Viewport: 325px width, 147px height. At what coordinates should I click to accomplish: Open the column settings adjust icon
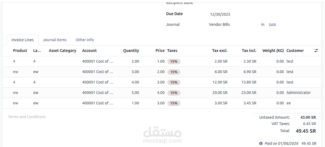316,51
